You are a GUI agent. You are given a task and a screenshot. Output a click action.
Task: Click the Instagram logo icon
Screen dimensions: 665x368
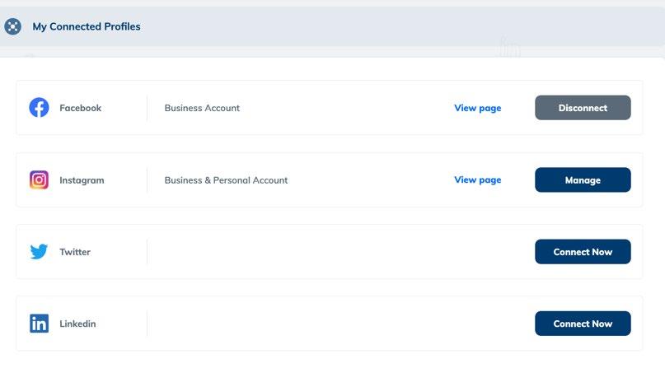click(x=39, y=179)
